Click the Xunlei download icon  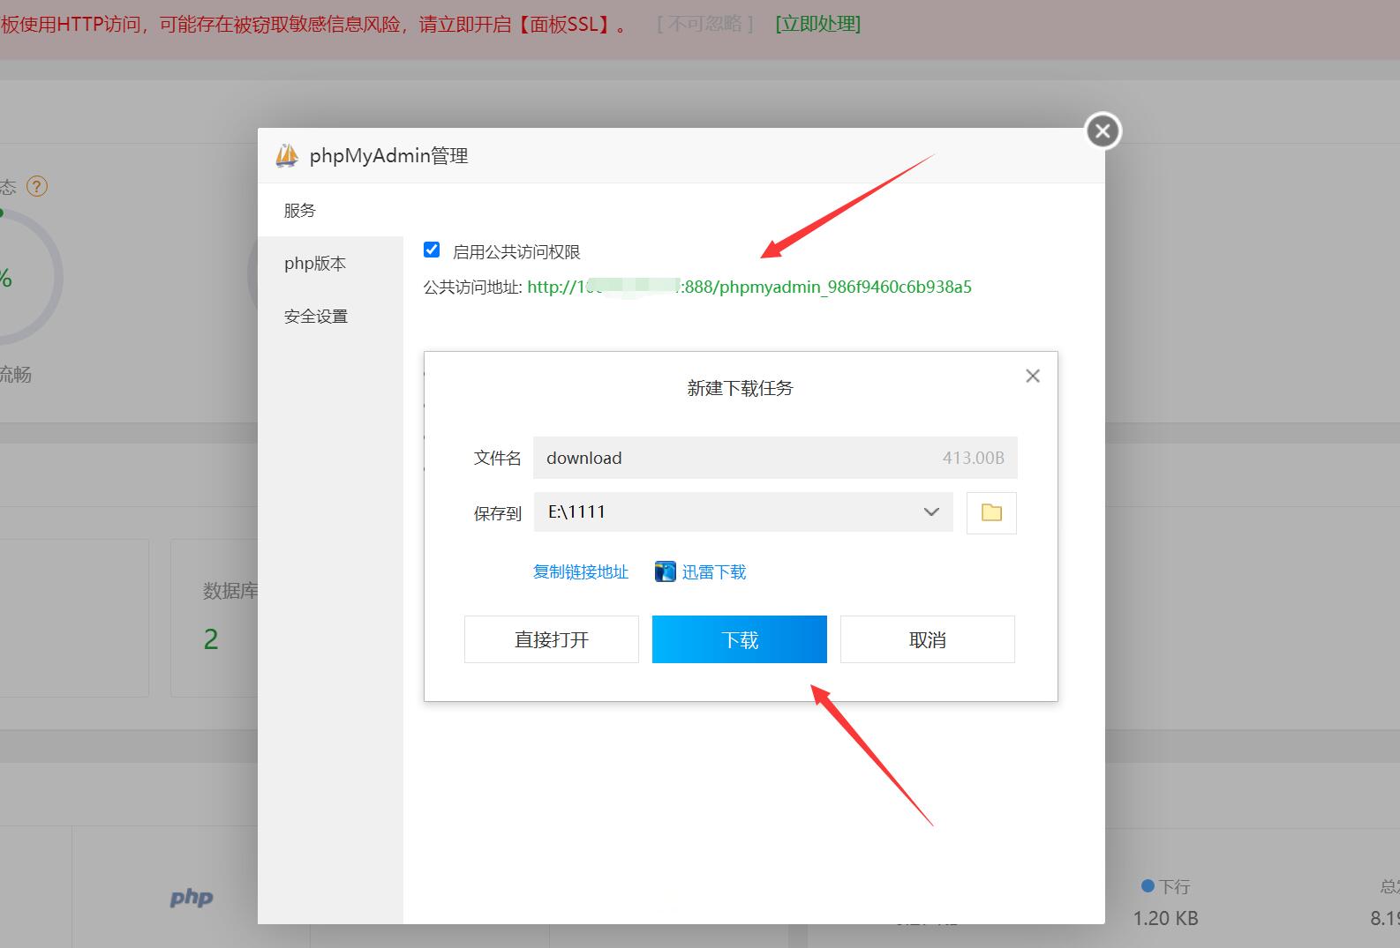tap(666, 571)
